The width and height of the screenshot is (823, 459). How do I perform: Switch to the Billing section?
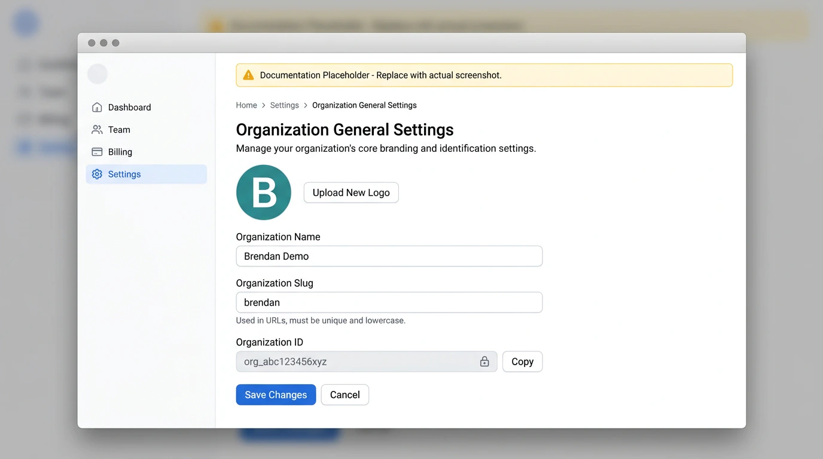click(x=120, y=152)
